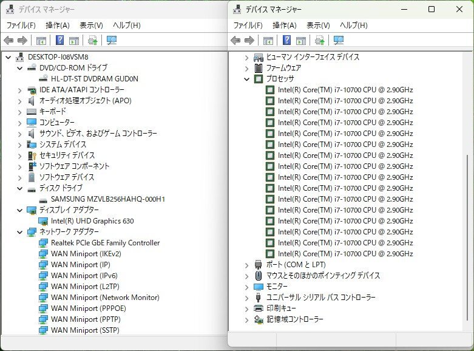The width and height of the screenshot is (474, 351).
Task: Collapse the ネットワーク アダプター node
Action: pos(20,232)
